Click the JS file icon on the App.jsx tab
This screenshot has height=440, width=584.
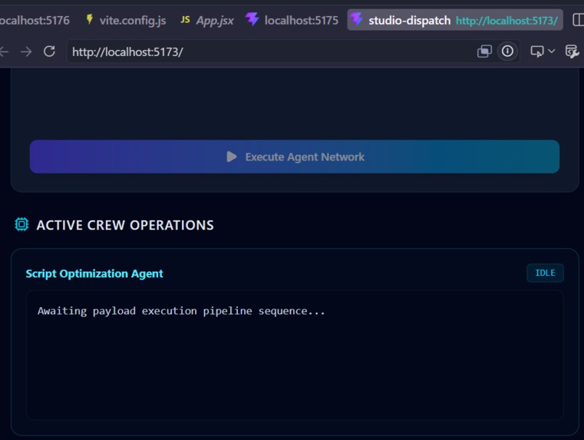point(185,19)
